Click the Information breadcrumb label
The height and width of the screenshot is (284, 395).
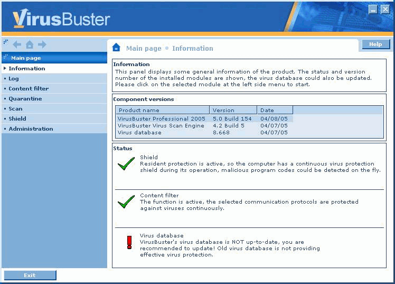tap(193, 49)
